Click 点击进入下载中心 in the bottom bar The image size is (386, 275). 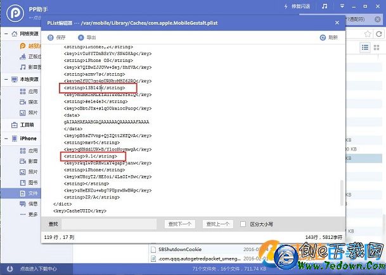(39, 269)
